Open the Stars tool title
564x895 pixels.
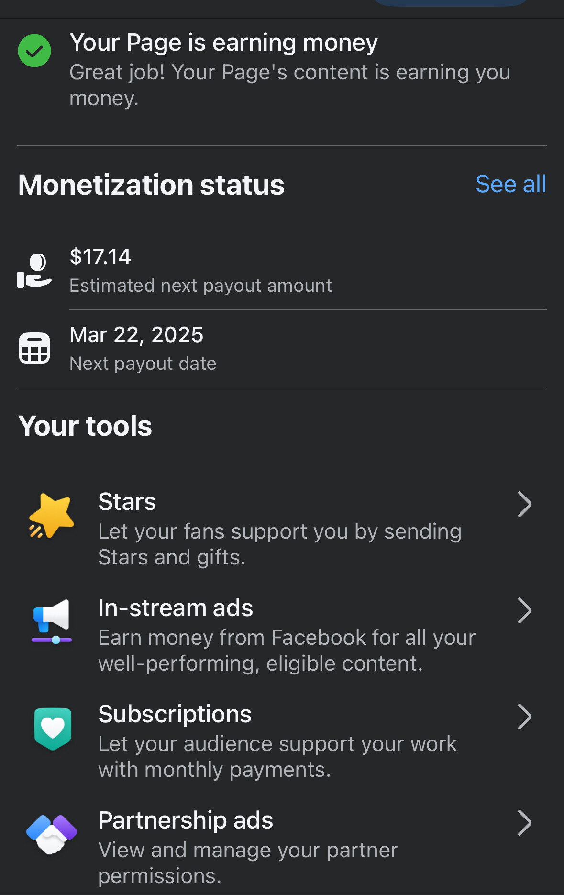pyautogui.click(x=127, y=502)
